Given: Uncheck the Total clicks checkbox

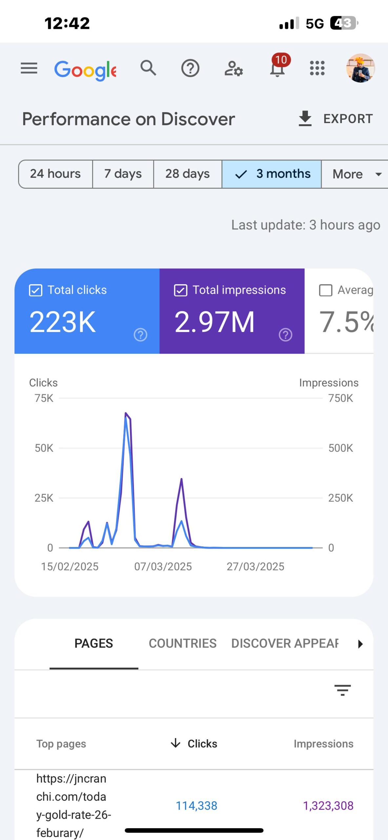Looking at the screenshot, I should [35, 290].
